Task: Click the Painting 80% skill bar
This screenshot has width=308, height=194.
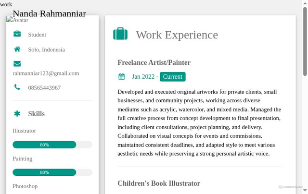Action: 44,172
